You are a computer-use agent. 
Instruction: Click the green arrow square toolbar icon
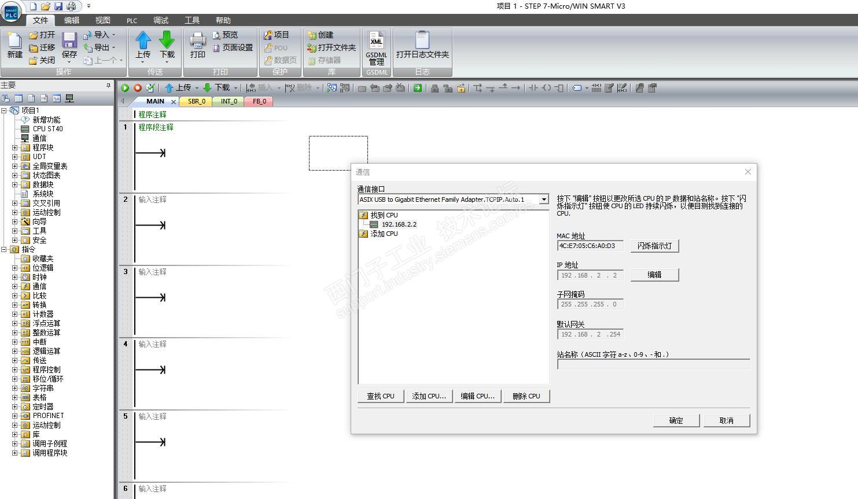417,88
